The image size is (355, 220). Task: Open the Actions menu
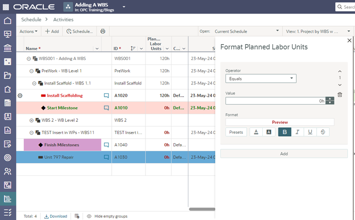[x=29, y=31]
